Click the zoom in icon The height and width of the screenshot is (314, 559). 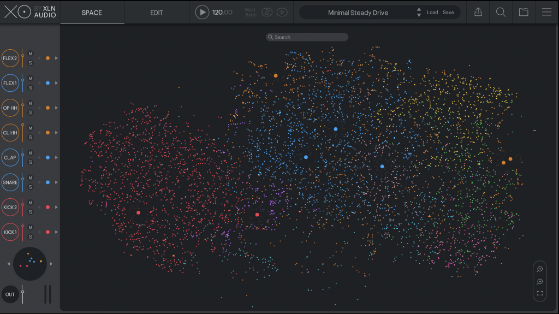coord(540,269)
